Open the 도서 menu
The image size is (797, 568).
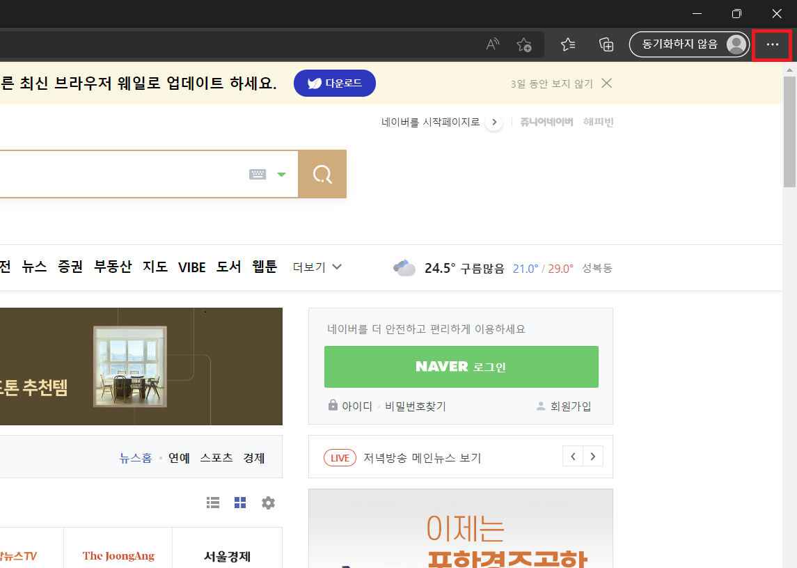click(x=229, y=267)
